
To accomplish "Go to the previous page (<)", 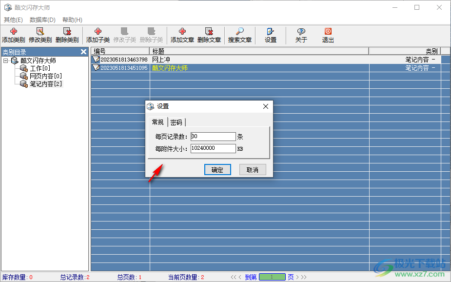I will coord(240,277).
